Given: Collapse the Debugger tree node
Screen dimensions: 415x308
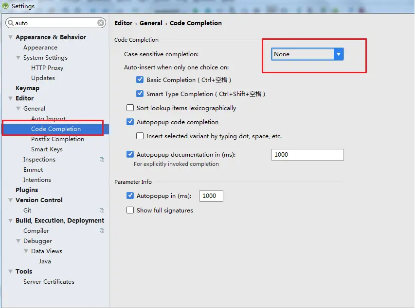Looking at the screenshot, I should (x=18, y=241).
